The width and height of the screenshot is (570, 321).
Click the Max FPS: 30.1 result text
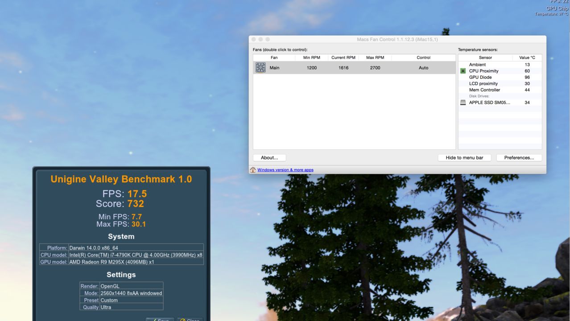[x=121, y=224]
